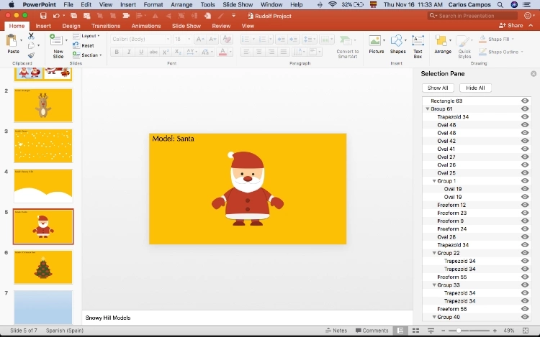
Task: Hide Rectangle 63 using its eye icon
Action: click(x=525, y=101)
